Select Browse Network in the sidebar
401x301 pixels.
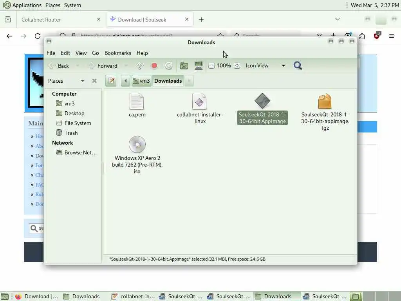click(76, 152)
